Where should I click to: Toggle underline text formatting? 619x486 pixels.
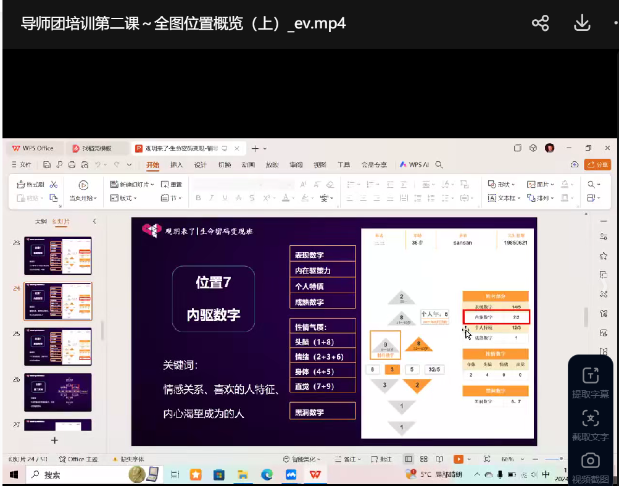pyautogui.click(x=225, y=198)
